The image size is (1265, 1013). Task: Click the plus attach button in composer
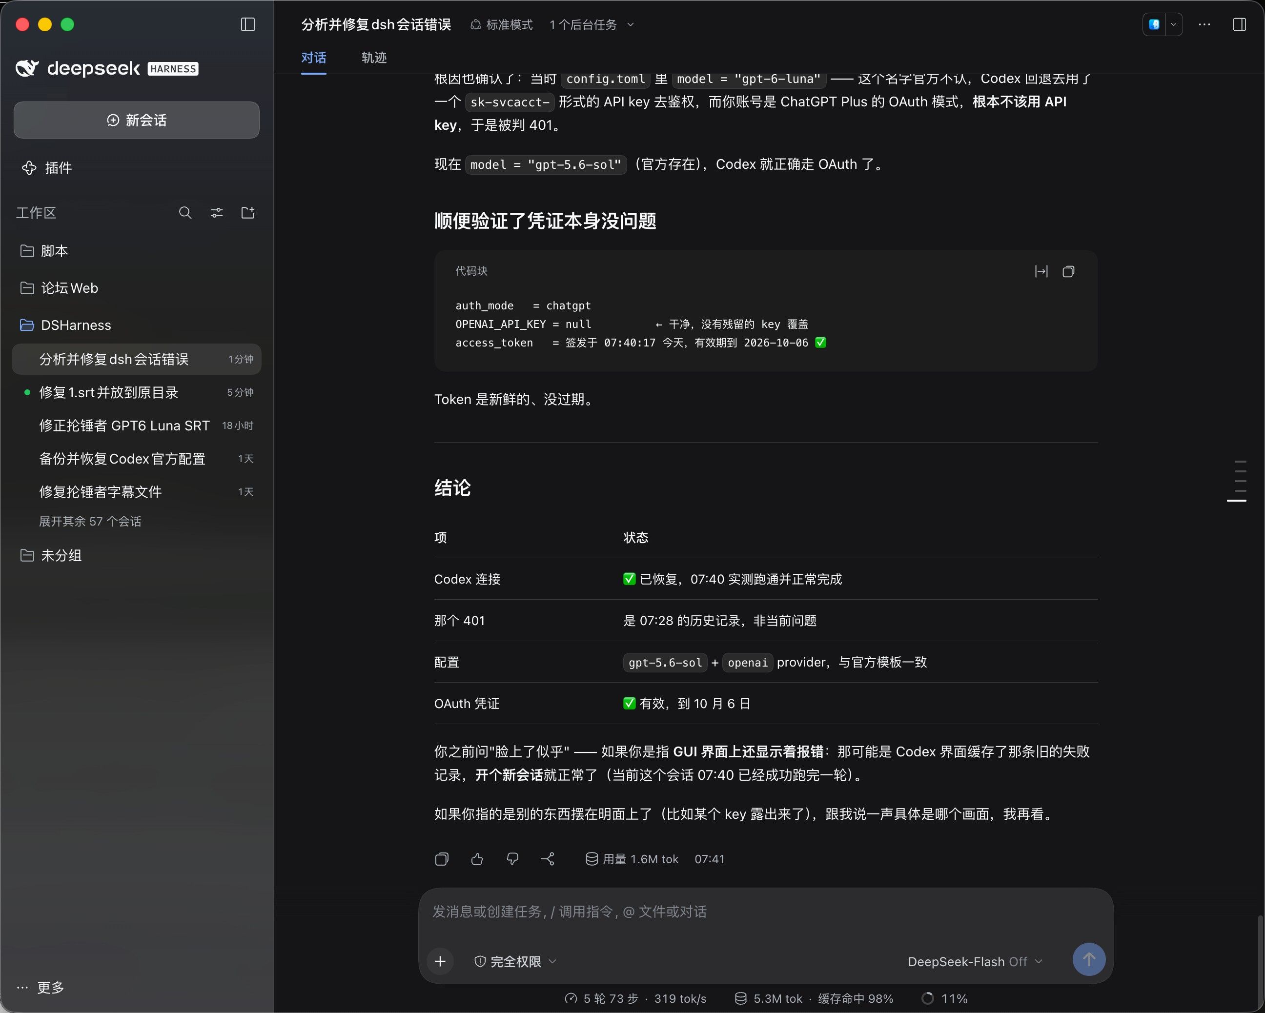440,961
